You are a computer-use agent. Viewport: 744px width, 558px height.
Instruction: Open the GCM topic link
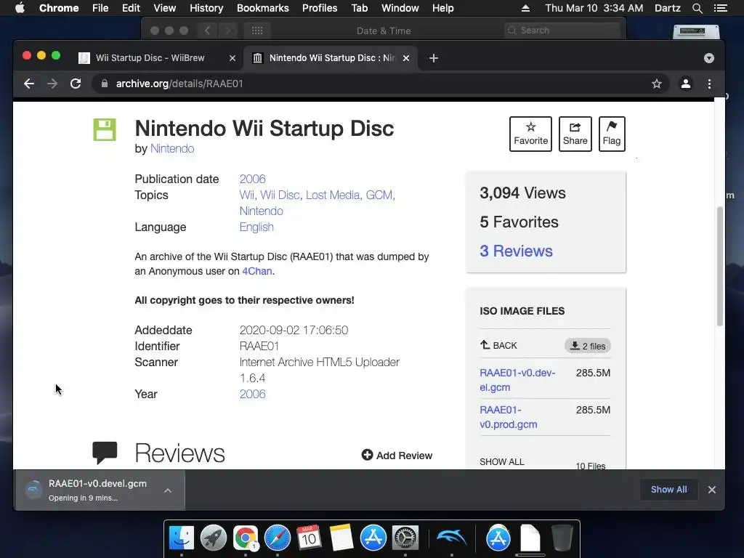[379, 195]
